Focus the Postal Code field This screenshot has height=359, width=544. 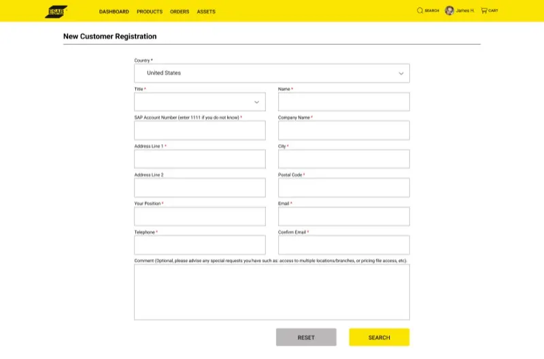pos(344,188)
